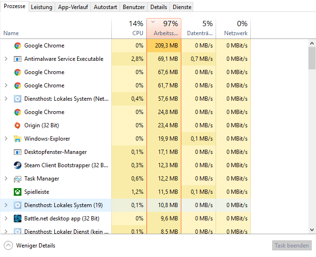Expand Diensthost: Lokales System (19)
The width and height of the screenshot is (316, 257).
[6, 205]
